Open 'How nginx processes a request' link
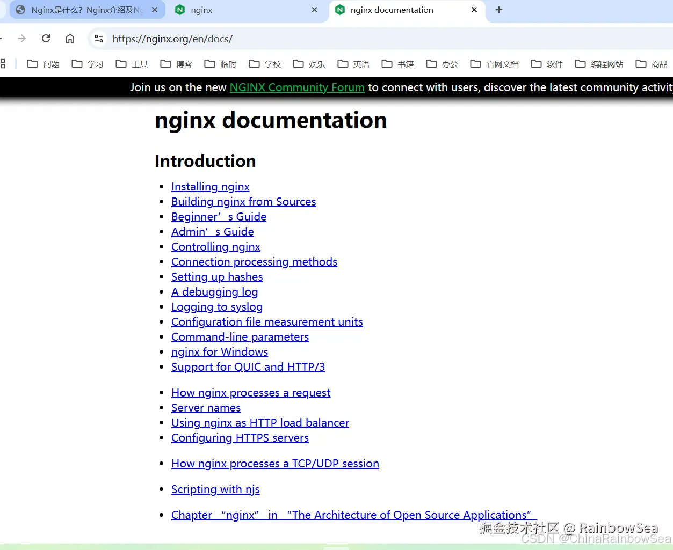The image size is (673, 550). 251,393
